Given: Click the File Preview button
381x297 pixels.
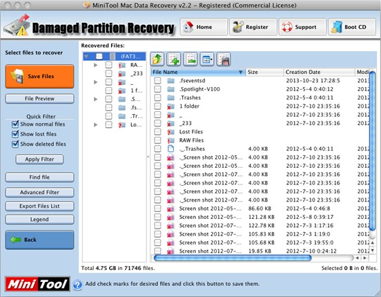Looking at the screenshot, I should coord(39,99).
